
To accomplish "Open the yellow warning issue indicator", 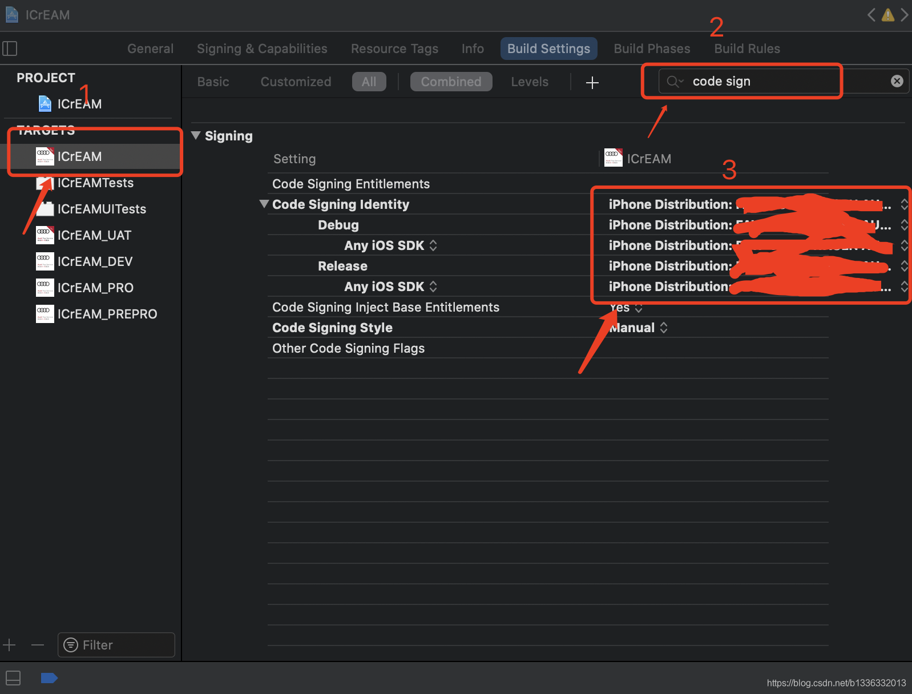I will point(888,15).
